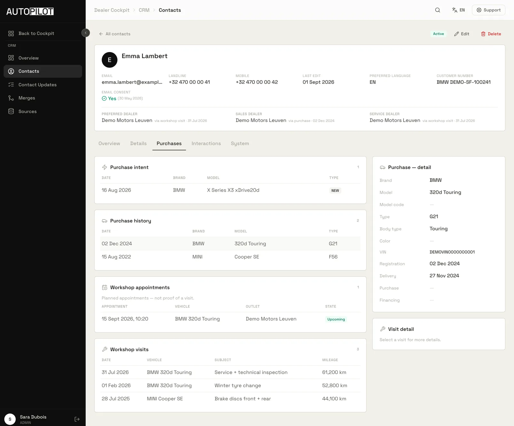Click the Workshop visits wrench icon
Image resolution: width=514 pixels, height=426 pixels.
[x=105, y=349]
